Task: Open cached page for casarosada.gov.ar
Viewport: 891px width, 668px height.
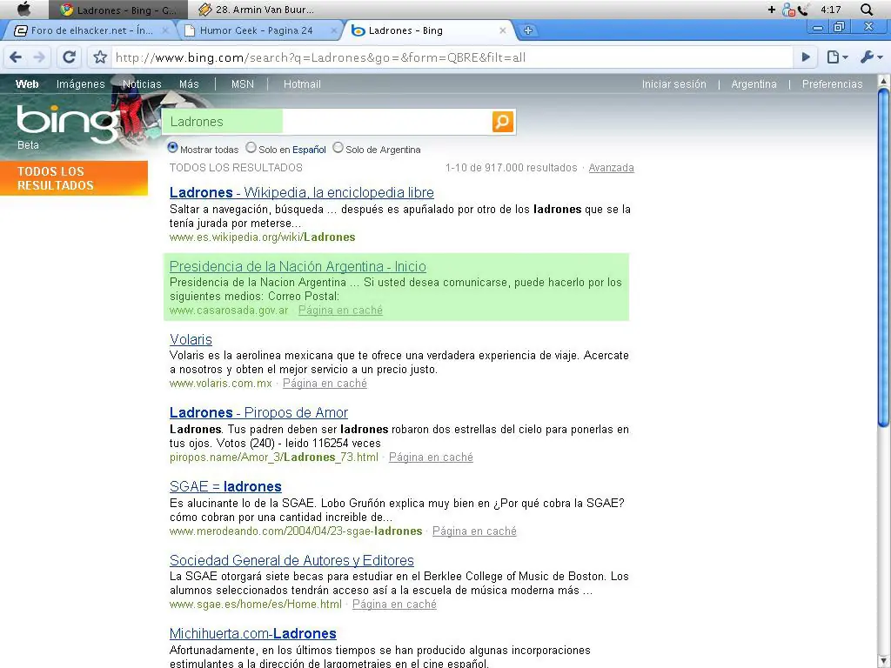Action: [340, 311]
